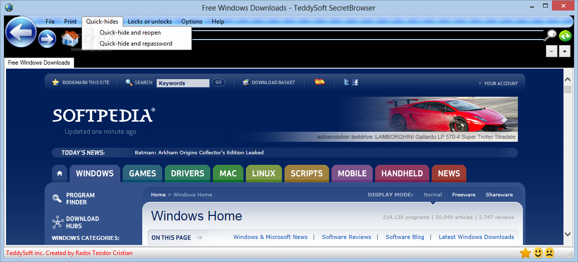
Task: Open the Help menu
Action: 218,22
